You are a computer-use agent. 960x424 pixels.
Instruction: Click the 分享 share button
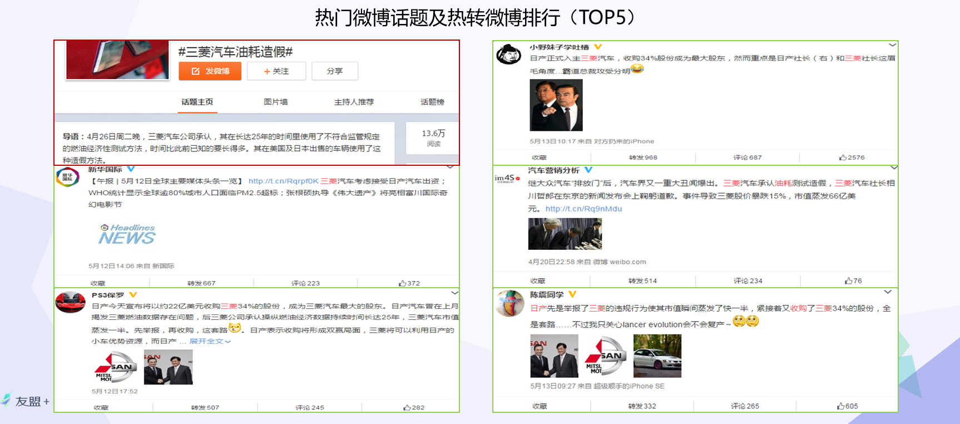tap(335, 71)
